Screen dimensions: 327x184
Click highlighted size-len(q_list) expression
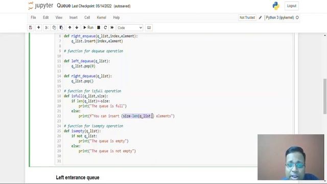(x=138, y=116)
